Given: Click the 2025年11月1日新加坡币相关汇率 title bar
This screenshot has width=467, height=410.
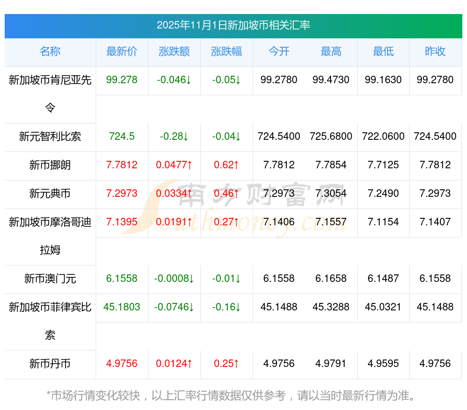Looking at the screenshot, I should [233, 25].
